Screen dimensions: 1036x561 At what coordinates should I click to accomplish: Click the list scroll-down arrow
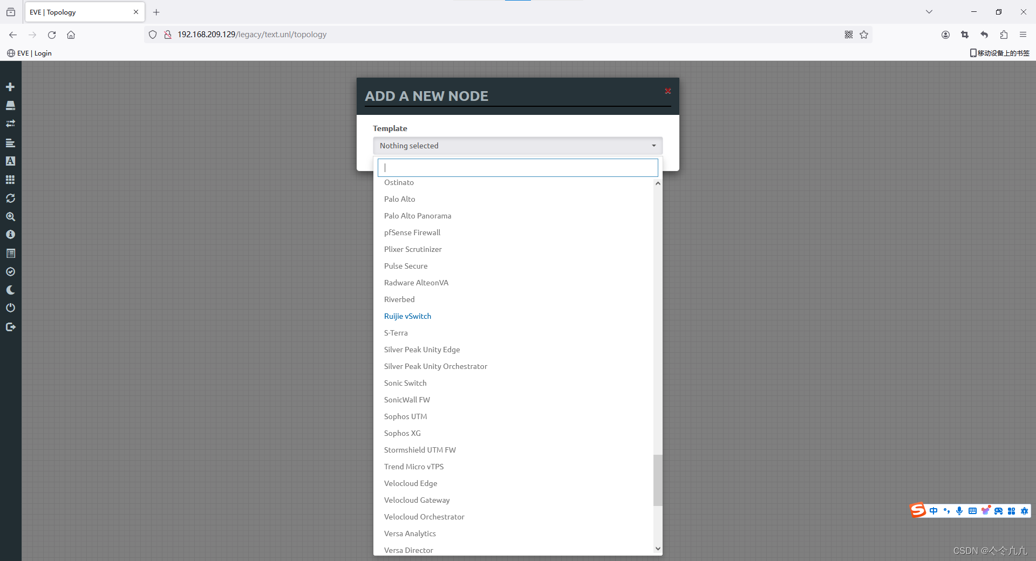point(658,549)
